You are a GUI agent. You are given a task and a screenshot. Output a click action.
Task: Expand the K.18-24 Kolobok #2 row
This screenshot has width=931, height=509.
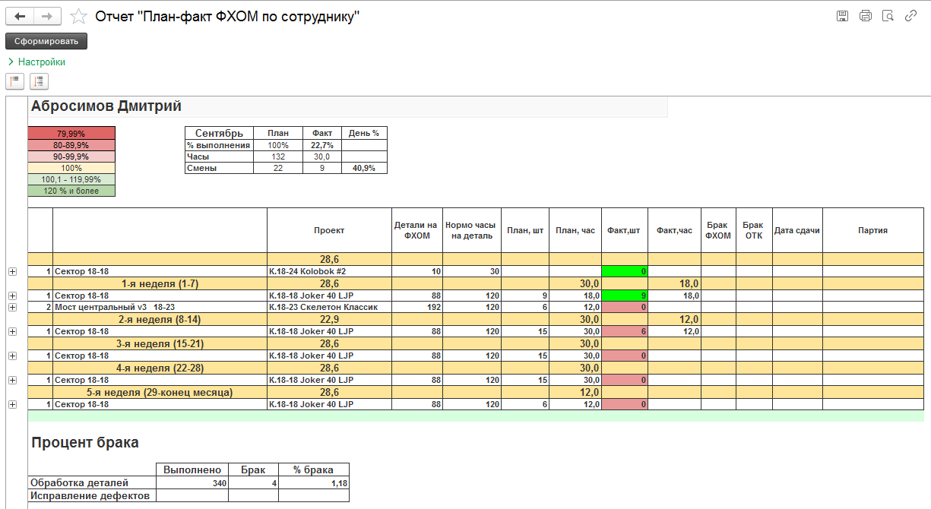point(12,271)
